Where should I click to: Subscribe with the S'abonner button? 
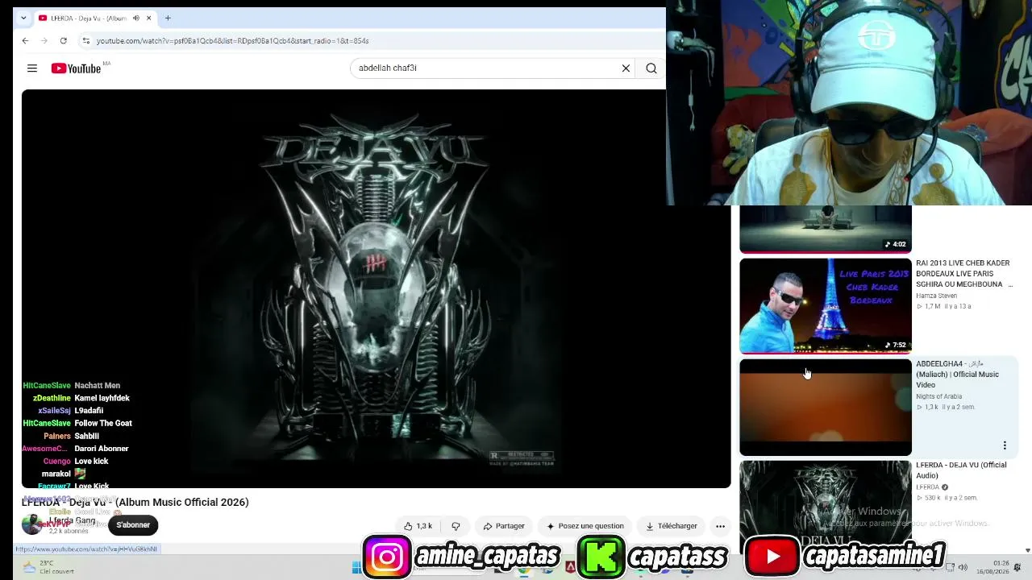pyautogui.click(x=133, y=525)
